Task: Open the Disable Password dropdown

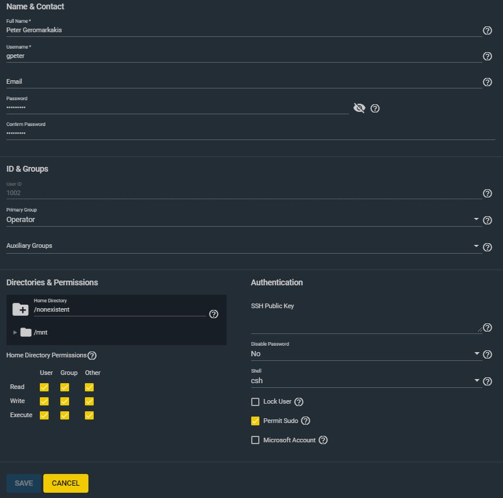Action: pyautogui.click(x=367, y=354)
